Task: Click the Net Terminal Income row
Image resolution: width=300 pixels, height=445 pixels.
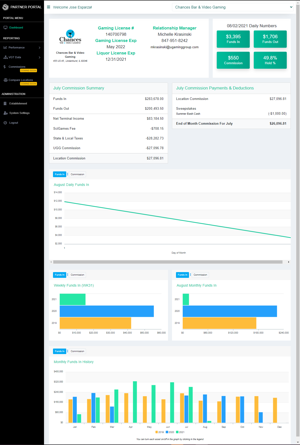Action: [108, 118]
